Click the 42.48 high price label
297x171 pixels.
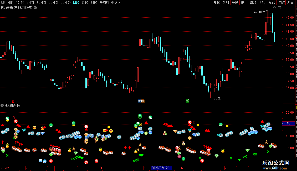[x=258, y=12]
